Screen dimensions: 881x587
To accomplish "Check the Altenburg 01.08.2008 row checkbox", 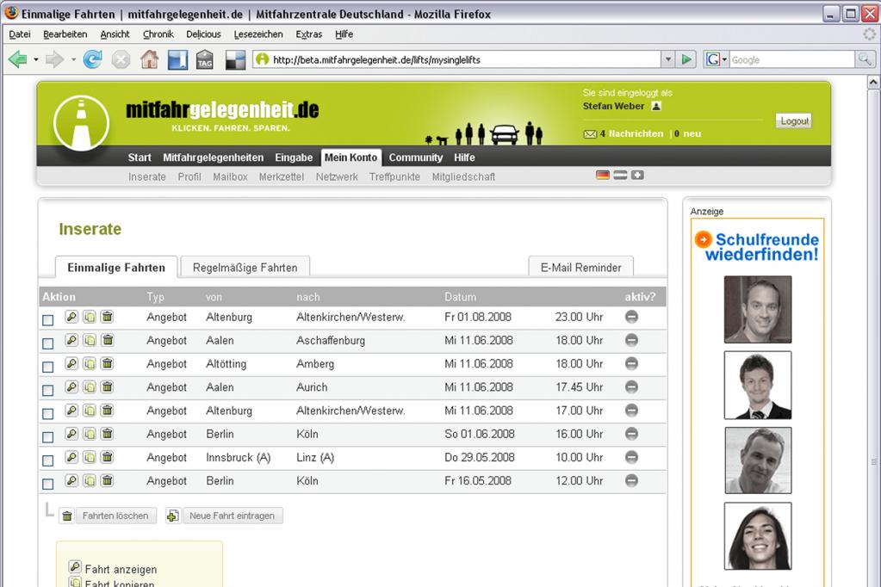I will [x=48, y=320].
